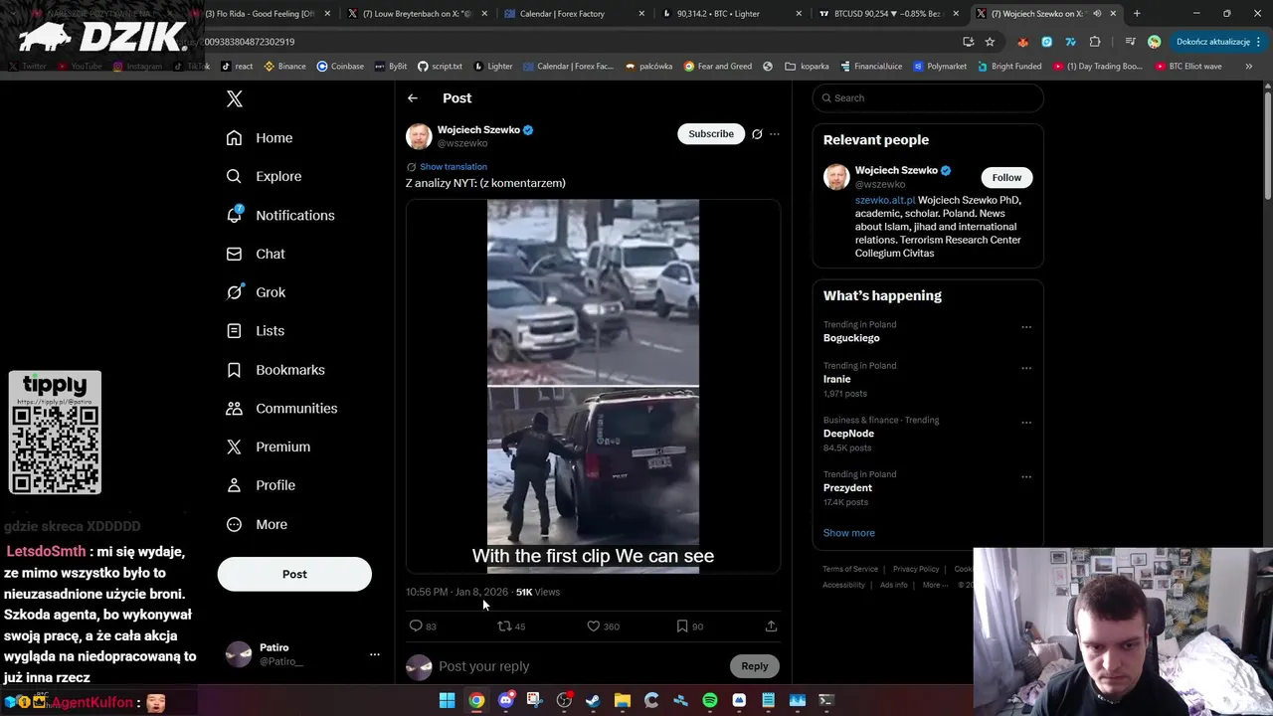Open the Iranie trending topic
The width and height of the screenshot is (1273, 716).
[x=837, y=379]
